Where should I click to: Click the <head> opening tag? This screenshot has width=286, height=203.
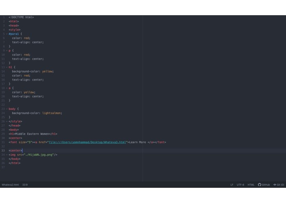[x=14, y=25]
